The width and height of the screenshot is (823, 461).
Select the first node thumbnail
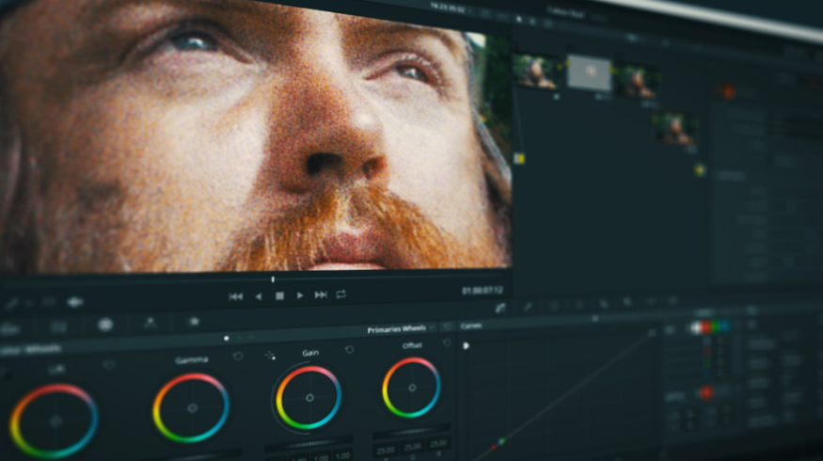click(x=540, y=72)
